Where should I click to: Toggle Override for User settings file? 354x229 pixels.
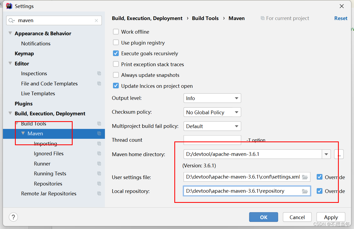[x=320, y=177]
